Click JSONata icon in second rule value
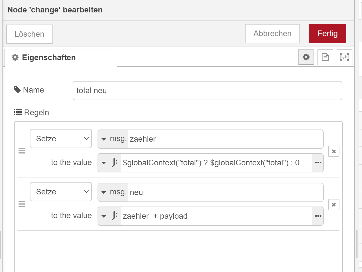 coord(114,216)
